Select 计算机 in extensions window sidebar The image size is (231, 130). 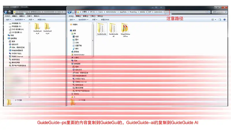pos(75,57)
